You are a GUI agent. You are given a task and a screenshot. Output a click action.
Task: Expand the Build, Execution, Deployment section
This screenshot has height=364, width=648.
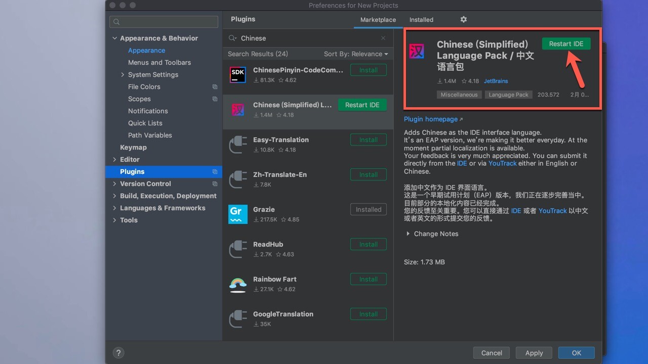pyautogui.click(x=115, y=196)
